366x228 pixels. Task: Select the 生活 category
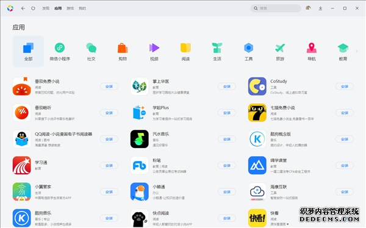pyautogui.click(x=217, y=51)
